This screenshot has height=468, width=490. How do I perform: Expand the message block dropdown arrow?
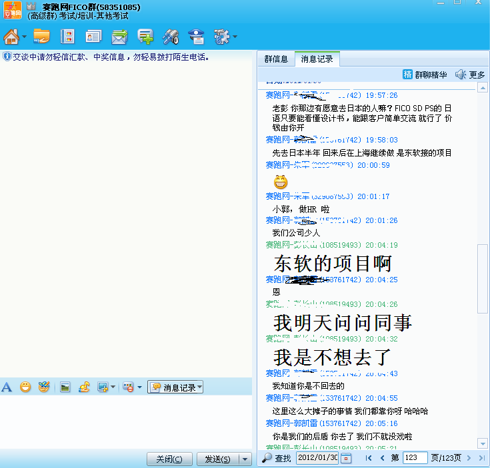pos(140,387)
